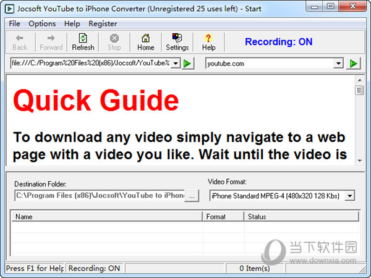Click the file:/// address input field

click(91, 63)
